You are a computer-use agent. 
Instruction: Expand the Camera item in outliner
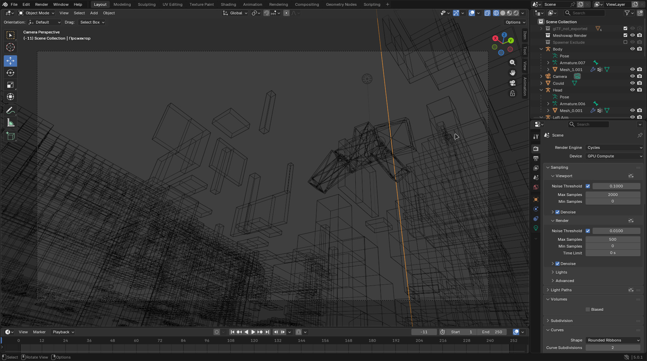coord(541,76)
